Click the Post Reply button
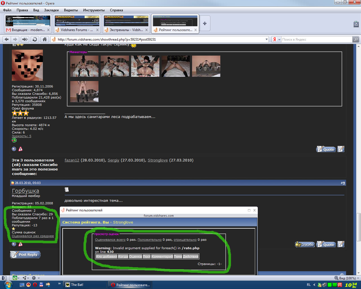Image resolution: width=361 pixels, height=289 pixels. (25, 255)
